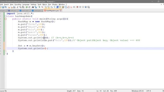Image resolution: width=164 pixels, height=92 pixels.
Task: Click Save Current Recorded Macro icon
Action: coord(89,7)
